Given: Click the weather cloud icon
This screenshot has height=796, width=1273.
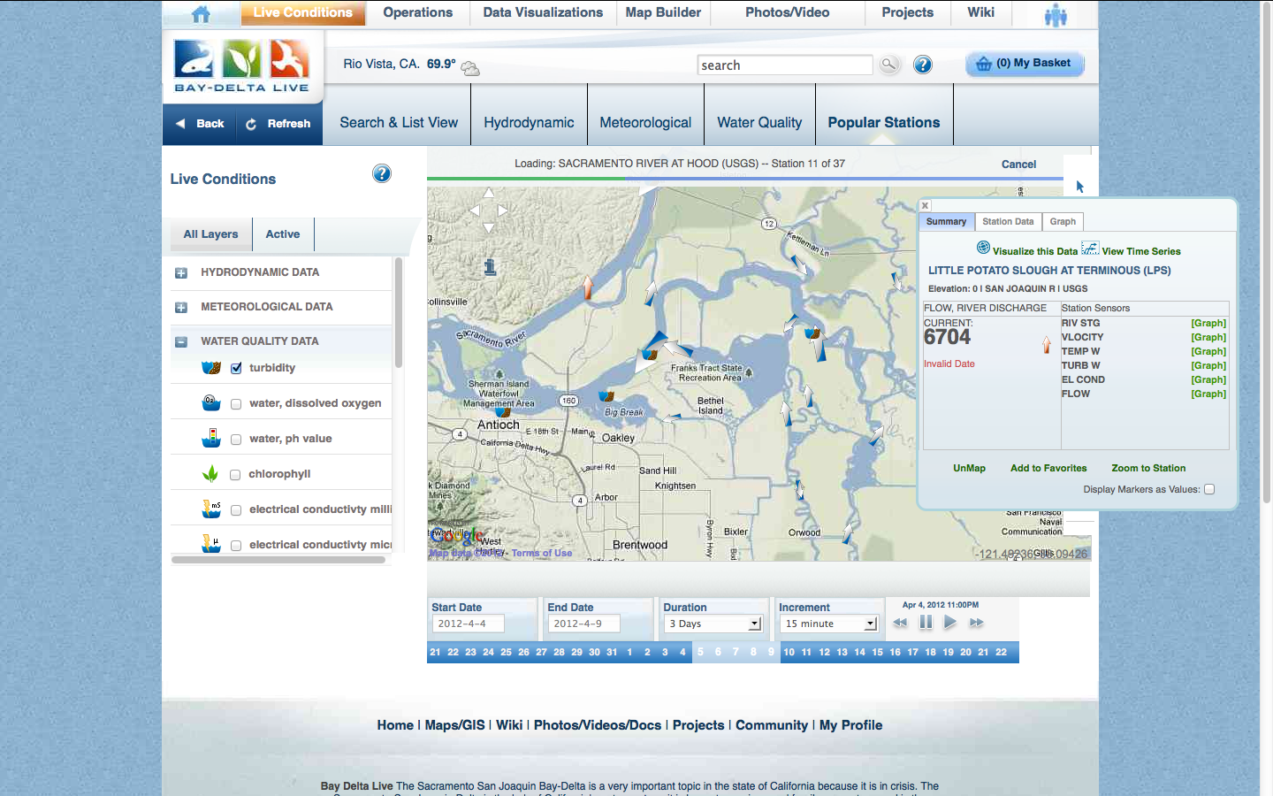Looking at the screenshot, I should click(470, 68).
